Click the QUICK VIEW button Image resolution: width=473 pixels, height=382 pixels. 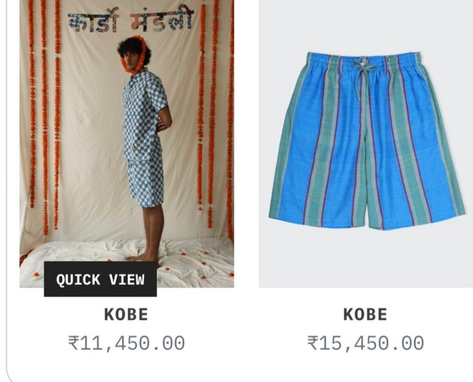tap(100, 279)
